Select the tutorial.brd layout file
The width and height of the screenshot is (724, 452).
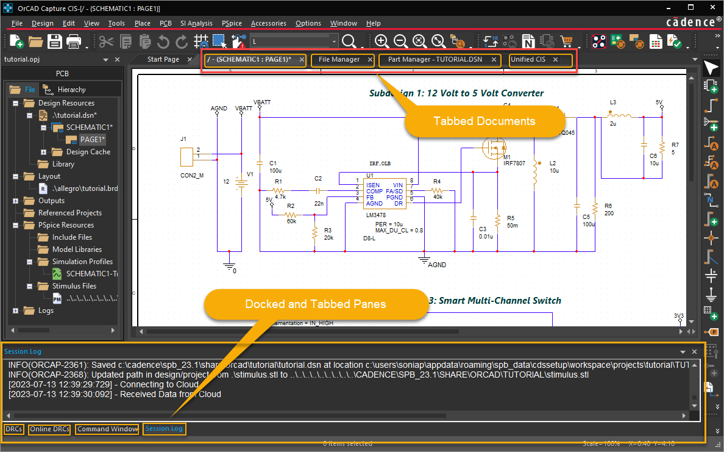pos(85,188)
